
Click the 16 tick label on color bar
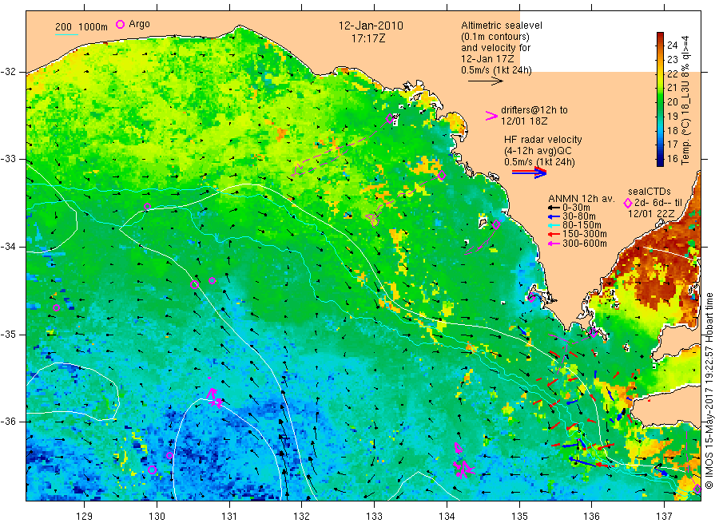[x=672, y=159]
